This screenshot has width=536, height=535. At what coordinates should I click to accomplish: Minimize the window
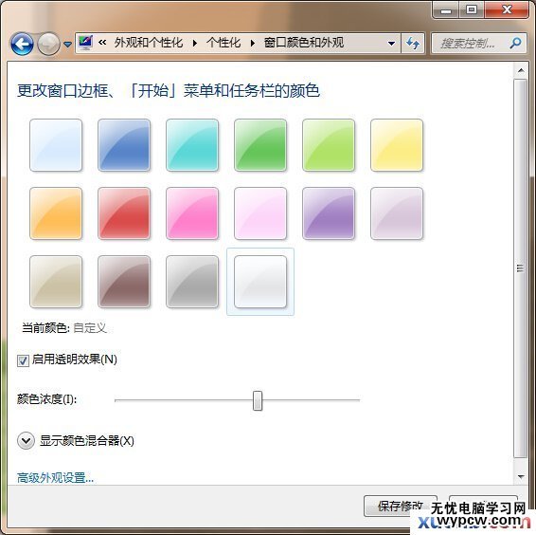tap(445, 10)
